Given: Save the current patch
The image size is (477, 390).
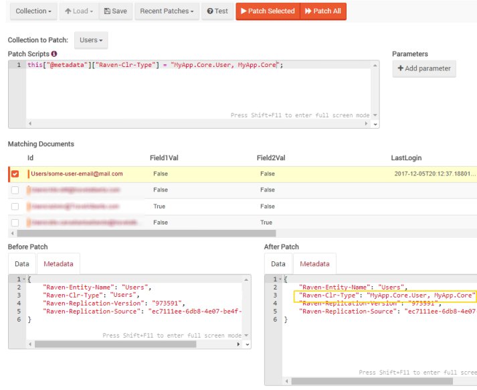Looking at the screenshot, I should 116,11.
